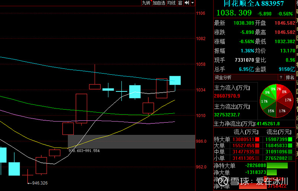Click the 振幅 value 1.36%
The image size is (298, 191).
247,51
